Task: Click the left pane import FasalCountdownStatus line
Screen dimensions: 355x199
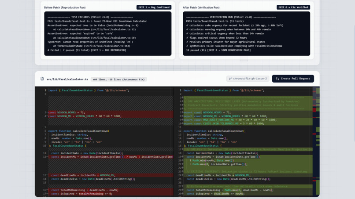Action: click(89, 90)
